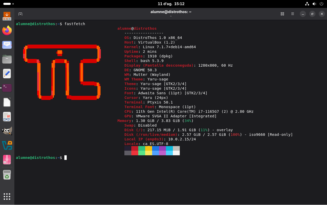
Task: Click the bright red color block
Action: pos(135,153)
